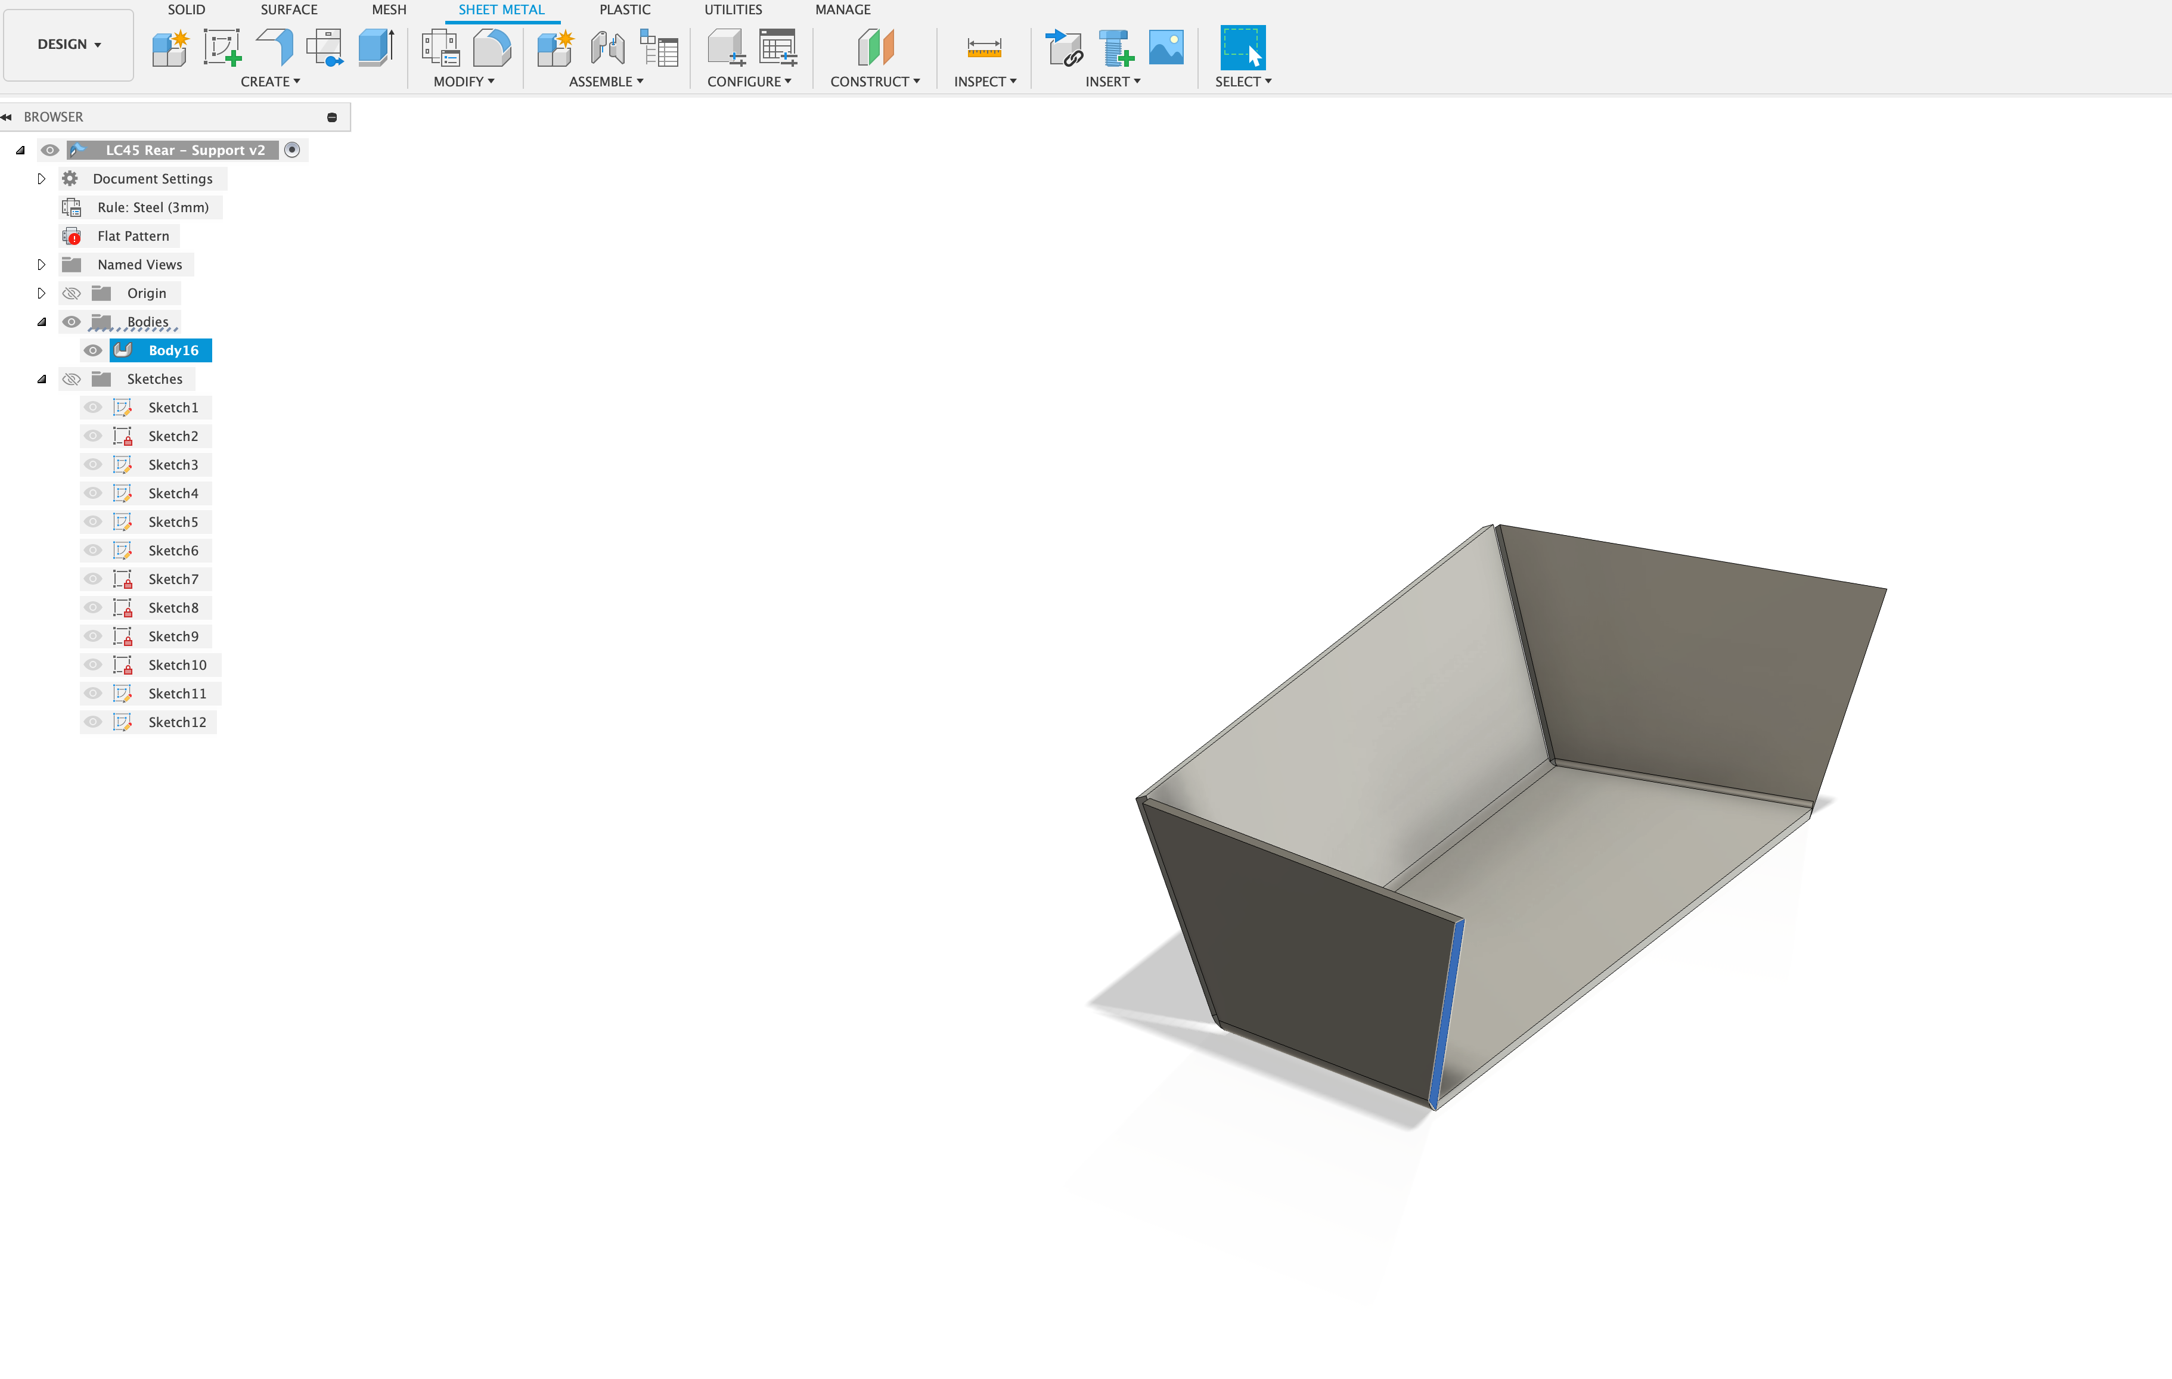Open the DESIGN workspace dropdown
The width and height of the screenshot is (2172, 1379).
[69, 44]
